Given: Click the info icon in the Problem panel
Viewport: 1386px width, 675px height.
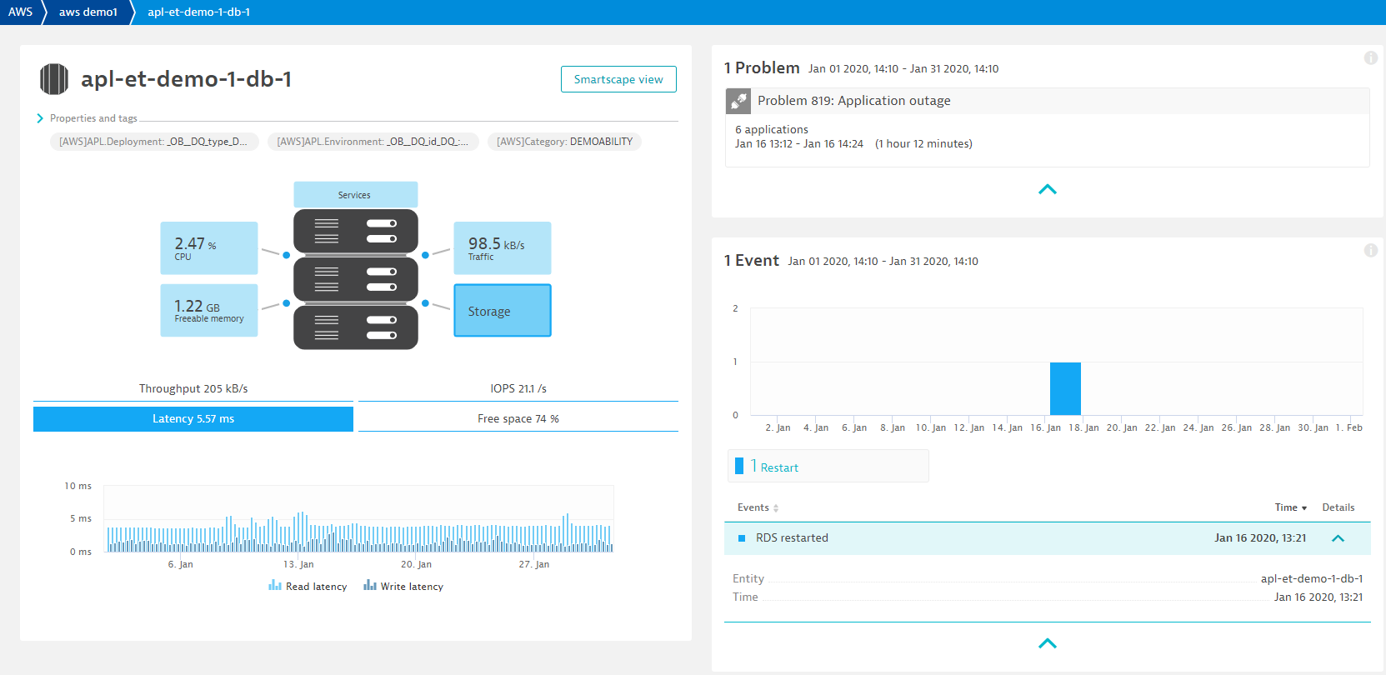Looking at the screenshot, I should click(x=1370, y=57).
